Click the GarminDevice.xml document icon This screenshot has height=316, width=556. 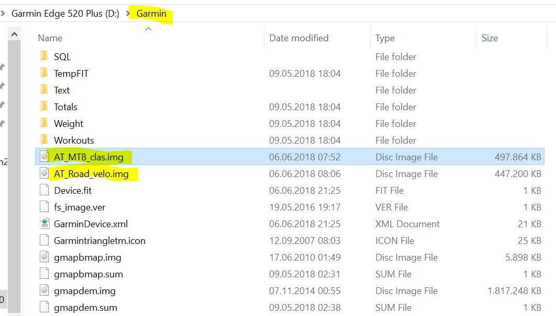point(45,223)
